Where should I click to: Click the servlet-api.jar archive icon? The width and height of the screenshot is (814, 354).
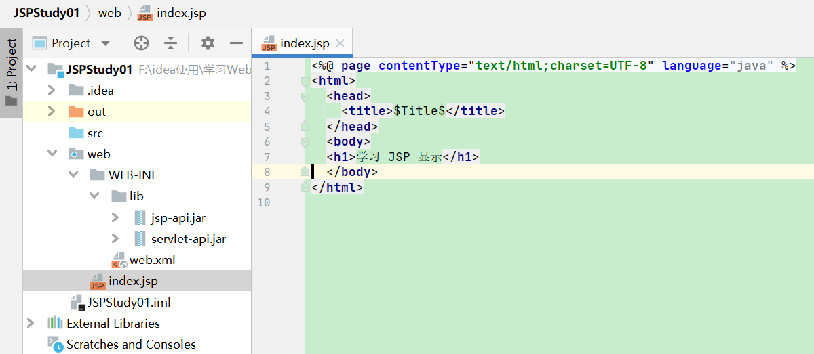(x=140, y=238)
